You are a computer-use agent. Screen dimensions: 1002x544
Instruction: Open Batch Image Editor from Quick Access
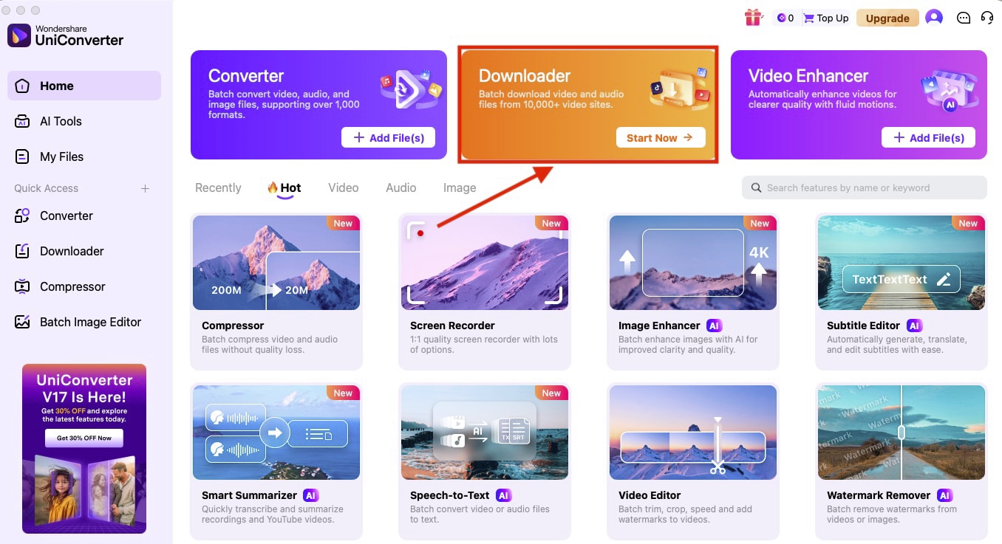[84, 322]
